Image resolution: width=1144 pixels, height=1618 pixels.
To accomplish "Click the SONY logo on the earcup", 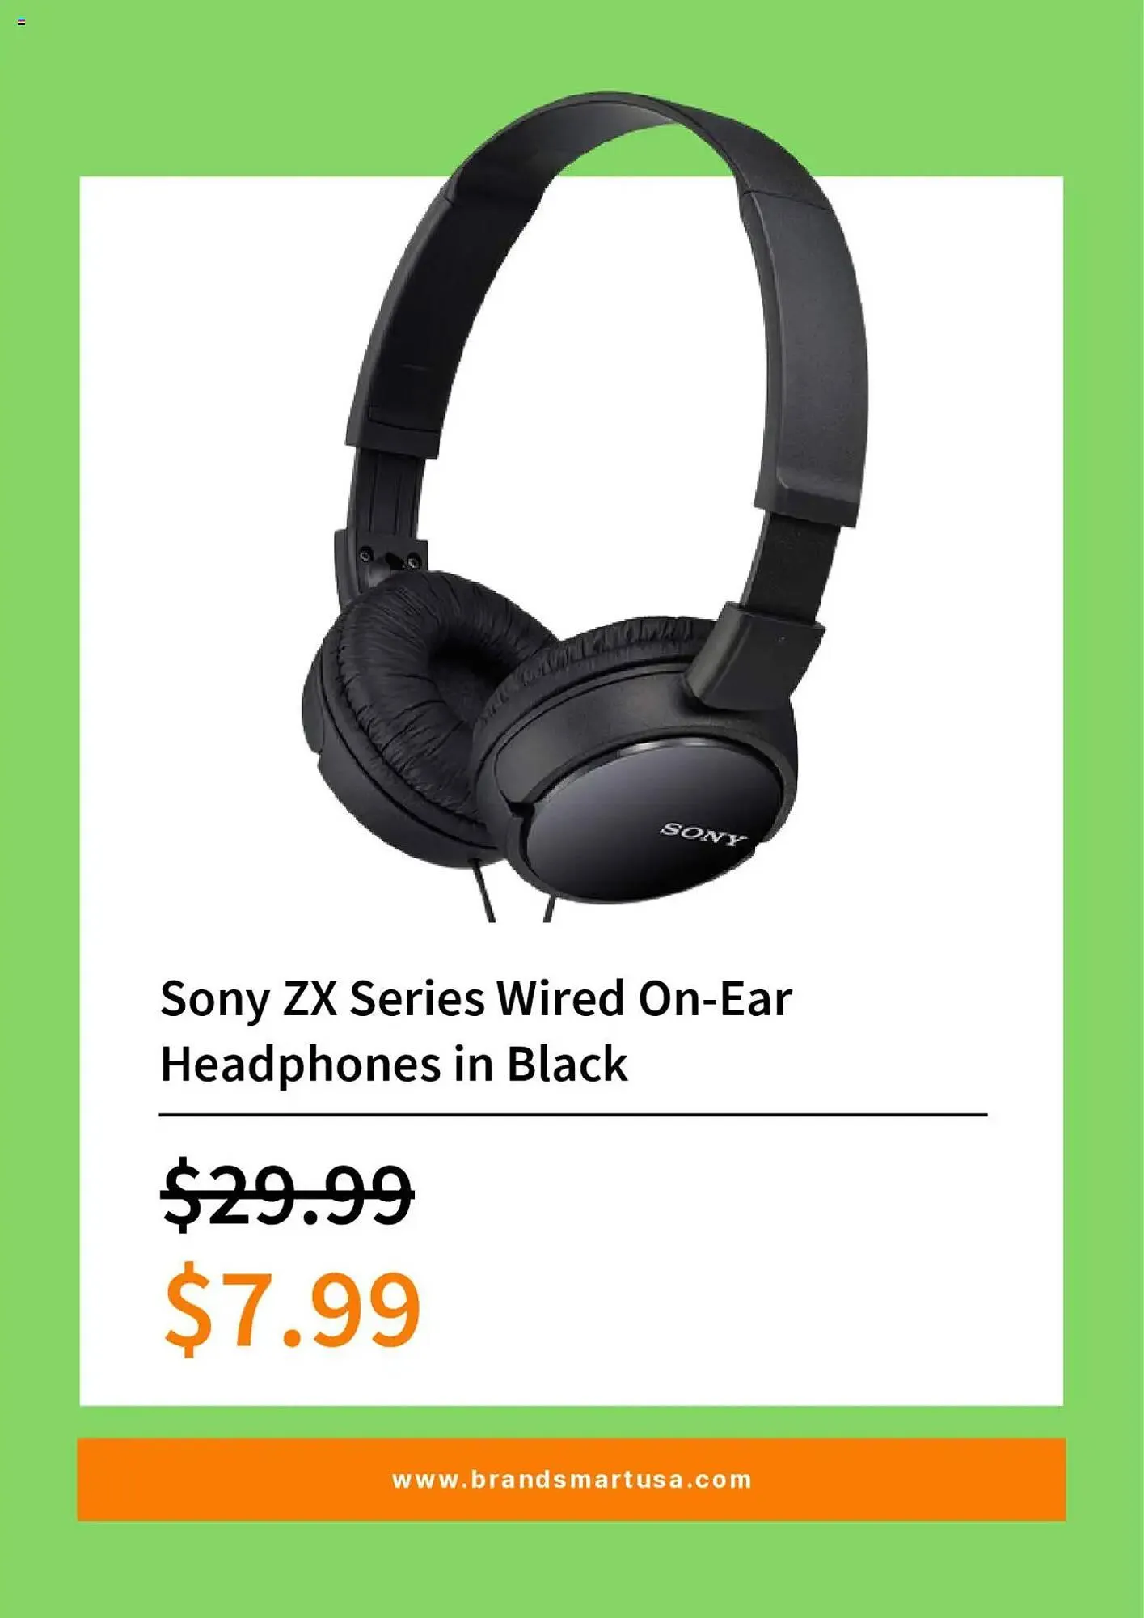I will pyautogui.click(x=703, y=834).
